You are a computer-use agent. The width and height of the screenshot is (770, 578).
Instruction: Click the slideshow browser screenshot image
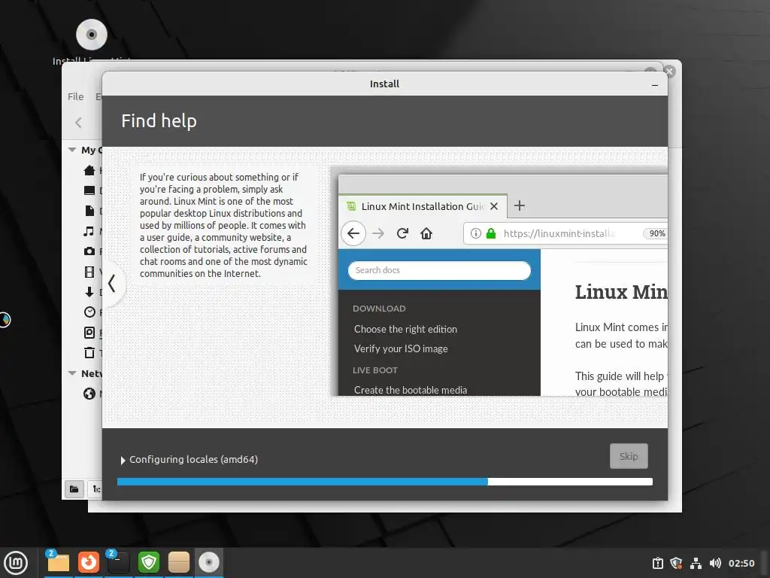pyautogui.click(x=499, y=281)
